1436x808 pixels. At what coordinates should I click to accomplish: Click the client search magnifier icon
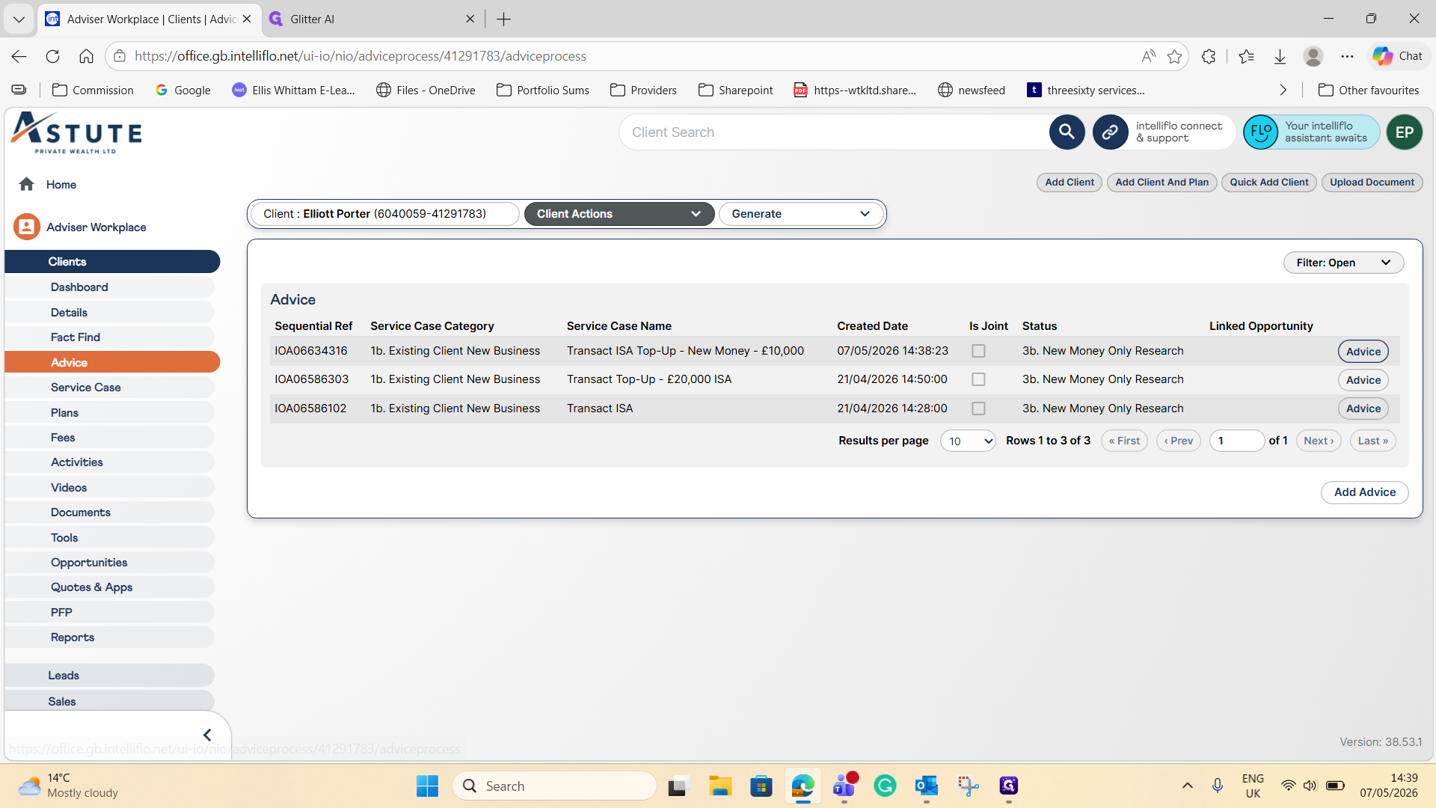pos(1067,132)
